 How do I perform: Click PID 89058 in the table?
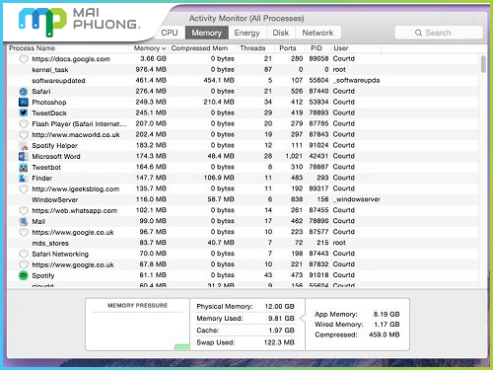coord(318,58)
